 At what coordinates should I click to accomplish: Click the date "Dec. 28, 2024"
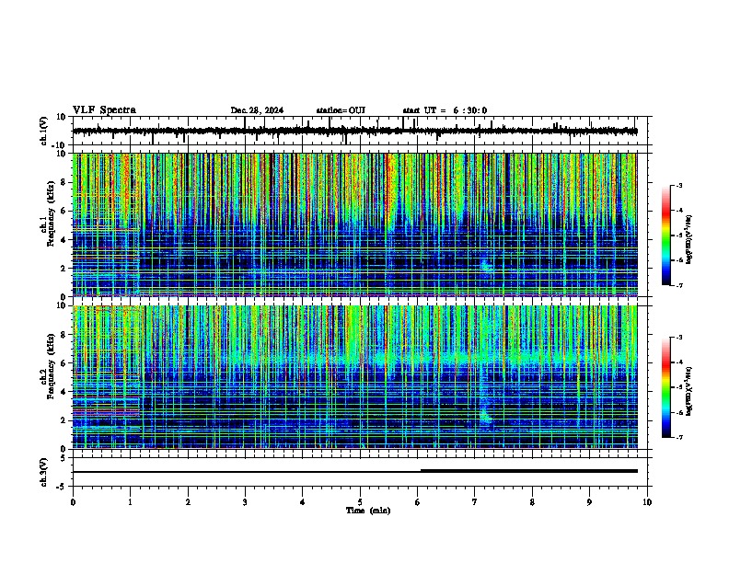tap(257, 110)
